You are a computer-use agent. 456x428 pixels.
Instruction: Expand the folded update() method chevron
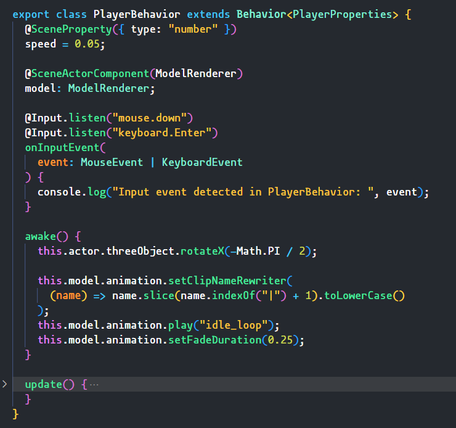pyautogui.click(x=5, y=384)
